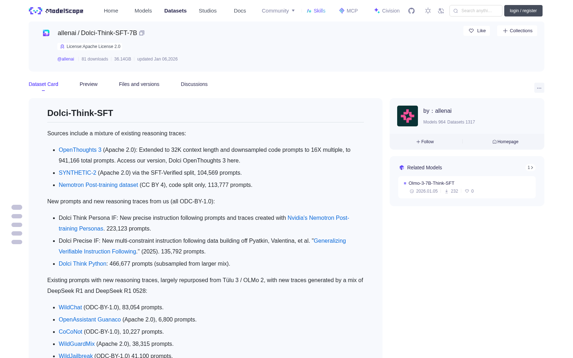Like this dataset
573x358 pixels.
point(477,31)
